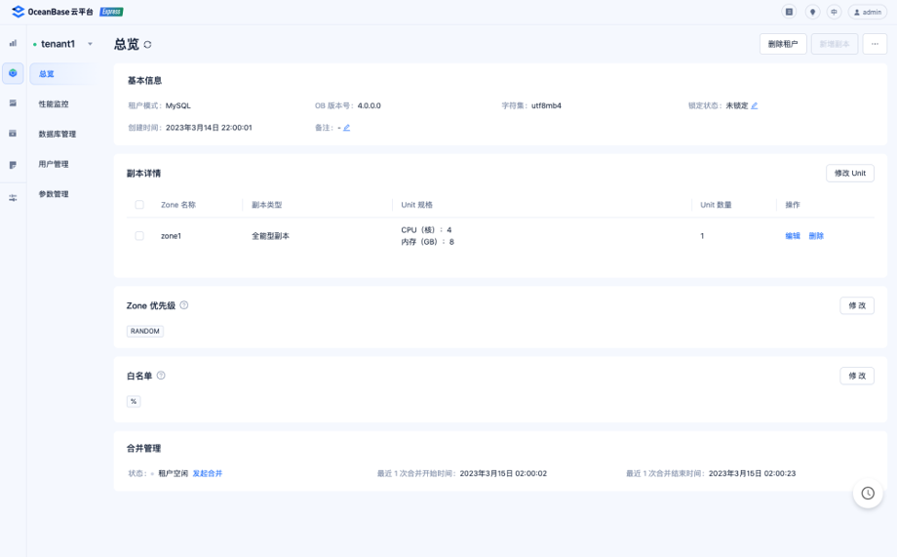The height and width of the screenshot is (558, 897).
Task: Open the log/document sidebar icon
Action: pyautogui.click(x=13, y=165)
